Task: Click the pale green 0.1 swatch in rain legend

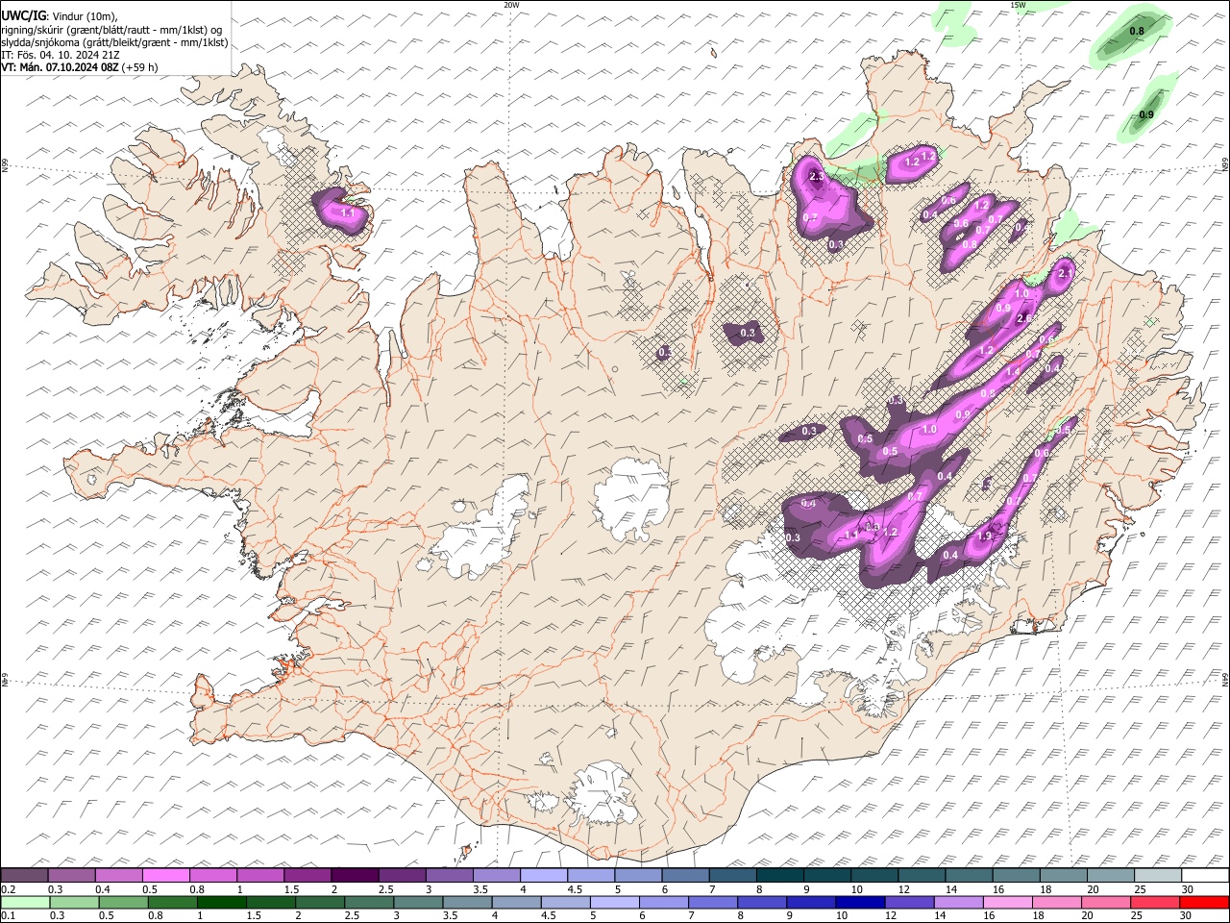Action: click(x=25, y=902)
